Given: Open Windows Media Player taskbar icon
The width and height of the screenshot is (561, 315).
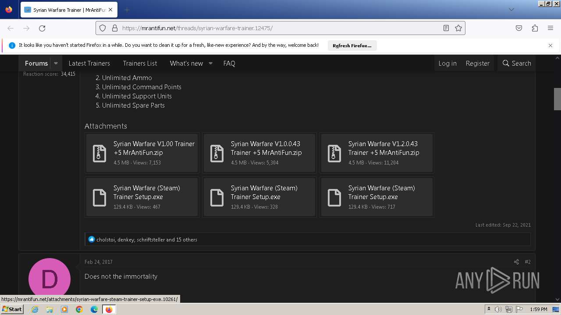Looking at the screenshot, I should pyautogui.click(x=64, y=309).
